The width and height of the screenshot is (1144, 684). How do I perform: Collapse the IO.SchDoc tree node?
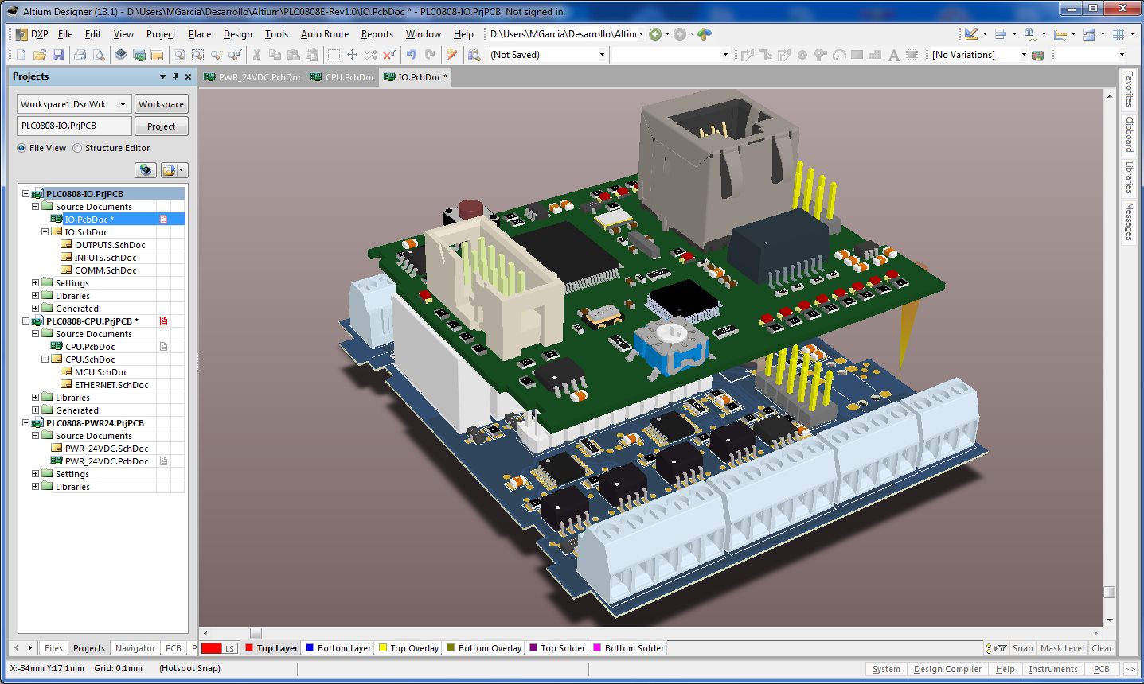(45, 232)
